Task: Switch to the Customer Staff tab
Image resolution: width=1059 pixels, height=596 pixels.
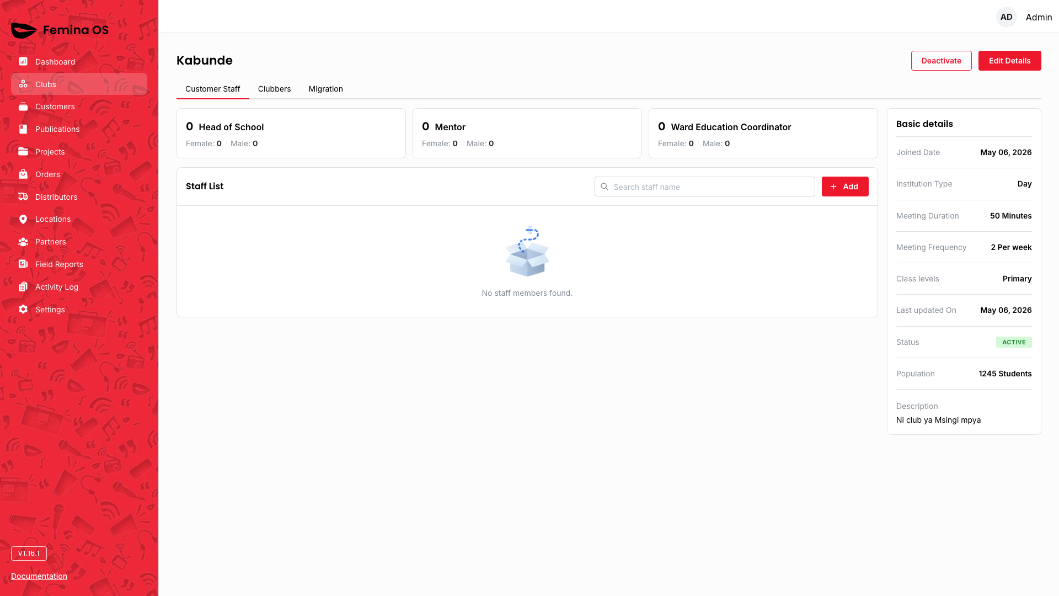Action: pyautogui.click(x=212, y=89)
